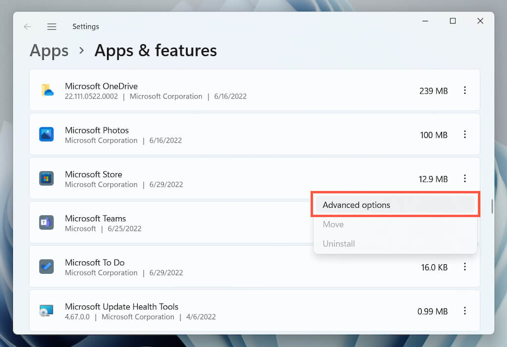
Task: Open more options for Update Health Tools
Action: pos(464,311)
